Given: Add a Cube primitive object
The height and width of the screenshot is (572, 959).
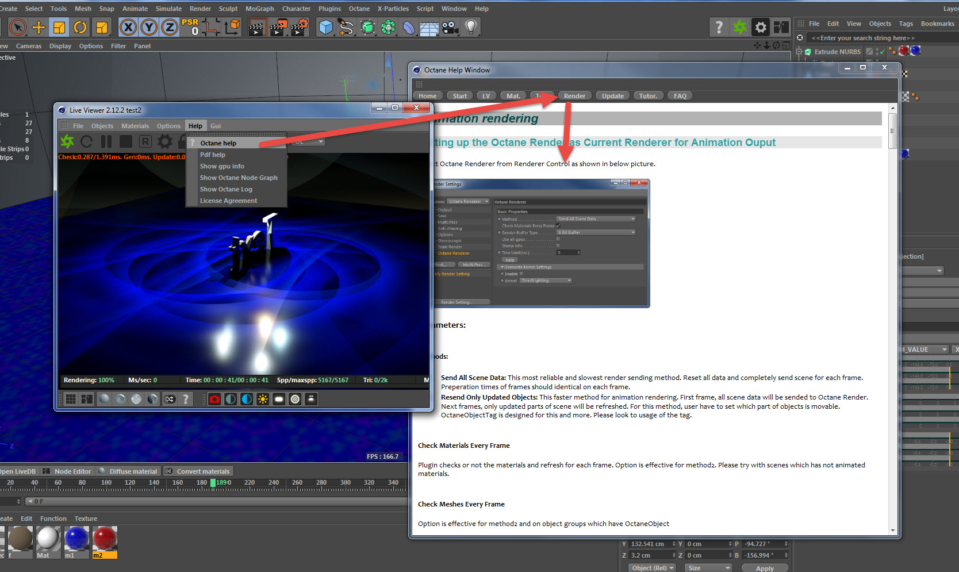Looking at the screenshot, I should 326,27.
